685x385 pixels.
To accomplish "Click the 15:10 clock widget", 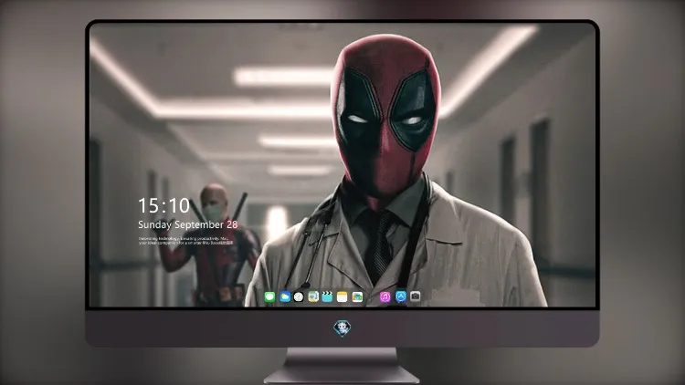I will [x=163, y=205].
